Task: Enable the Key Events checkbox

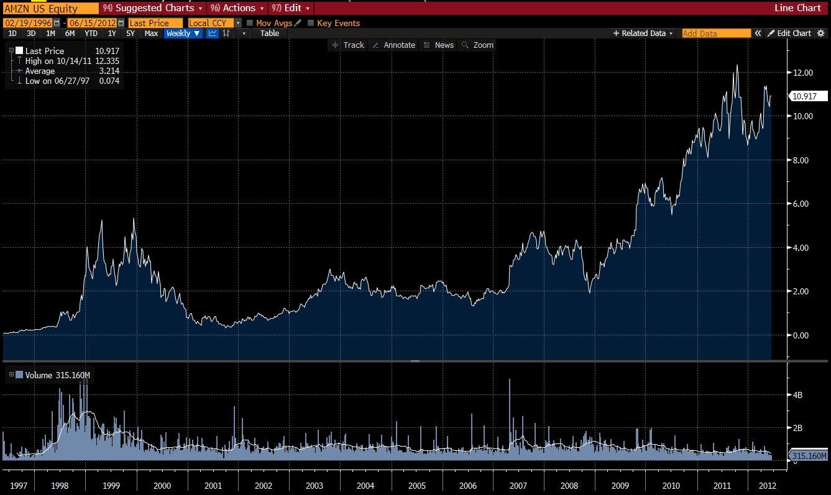Action: [311, 23]
